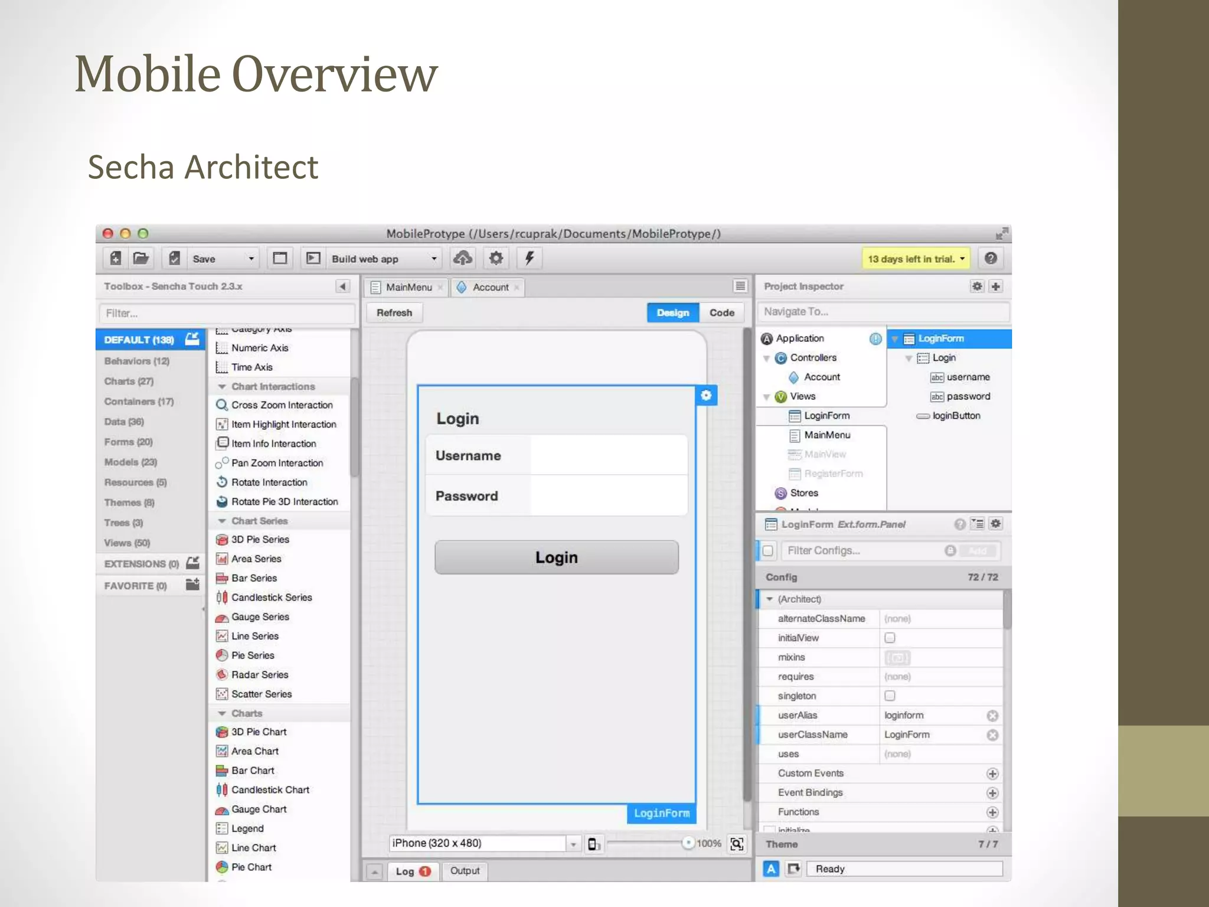Switch to Design view
The width and height of the screenshot is (1209, 907).
tap(673, 312)
